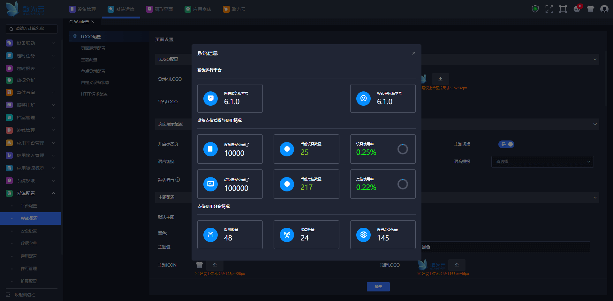Viewport: 613px width, 301px height.
Task: Select LOGO配置 in settings tree
Action: (91, 37)
